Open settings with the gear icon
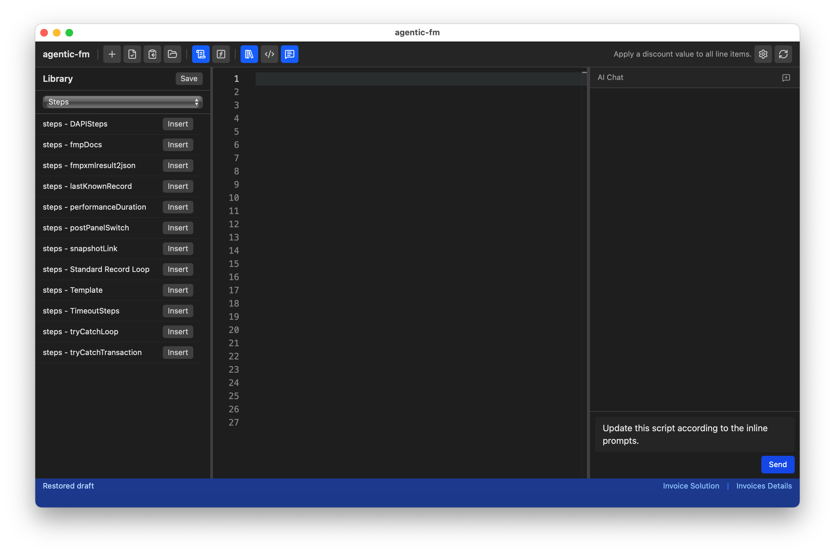This screenshot has width=835, height=554. [763, 54]
